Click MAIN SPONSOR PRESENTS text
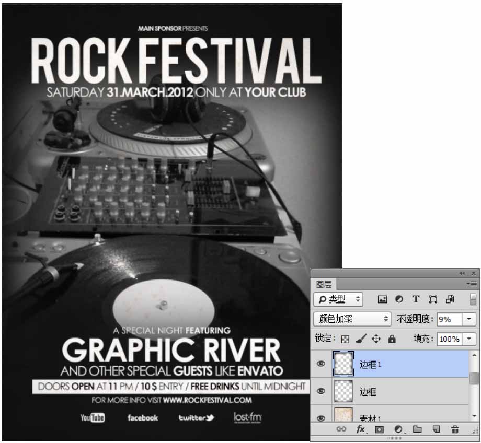 173,29
